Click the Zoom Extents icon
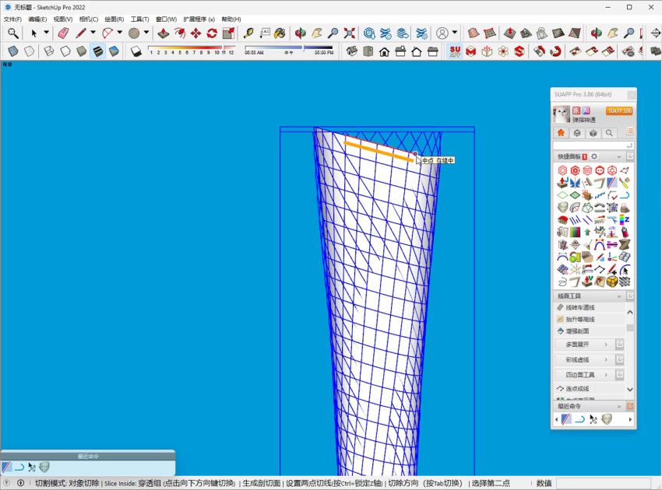662x490 pixels. [x=349, y=33]
